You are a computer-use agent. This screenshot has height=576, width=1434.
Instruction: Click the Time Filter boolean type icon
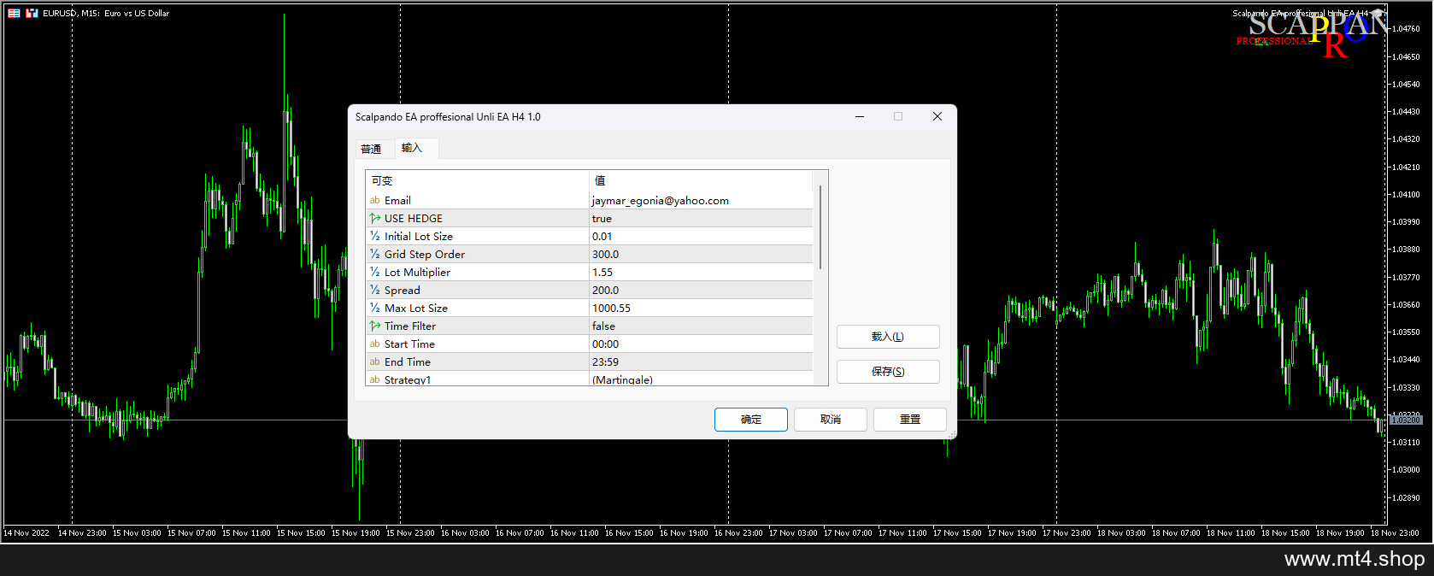[374, 326]
